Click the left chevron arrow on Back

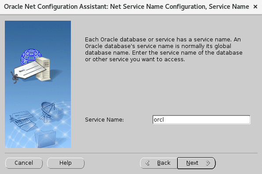click(148, 163)
